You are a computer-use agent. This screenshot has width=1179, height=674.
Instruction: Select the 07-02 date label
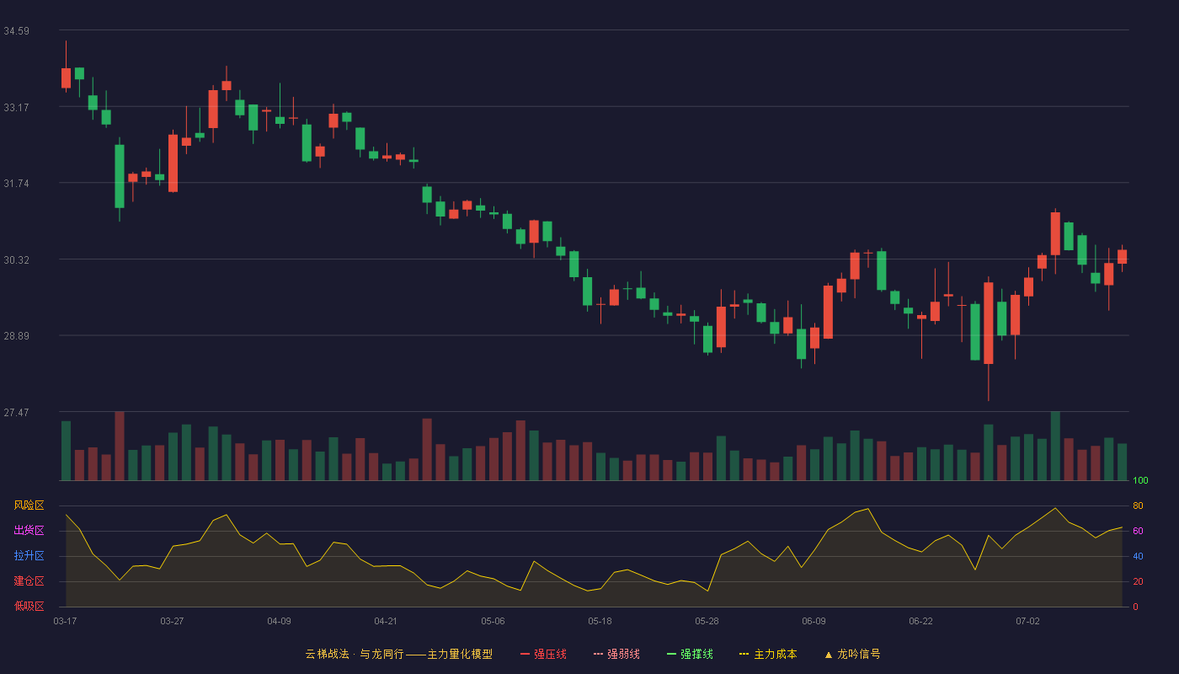pos(1027,621)
